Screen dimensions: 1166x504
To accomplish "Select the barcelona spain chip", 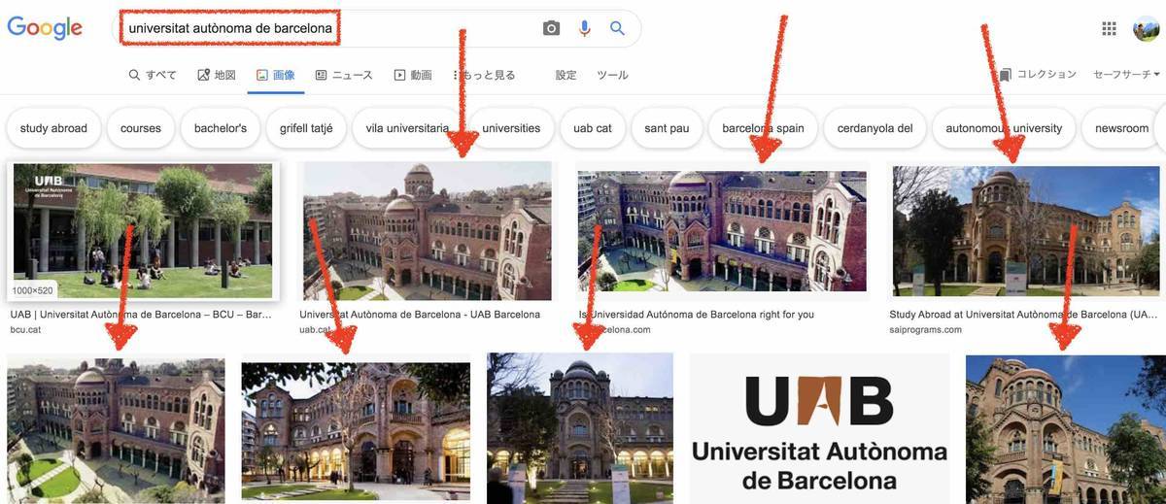I will point(763,128).
